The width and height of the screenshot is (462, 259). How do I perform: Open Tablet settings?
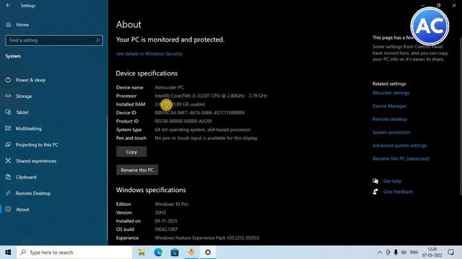[x=22, y=112]
